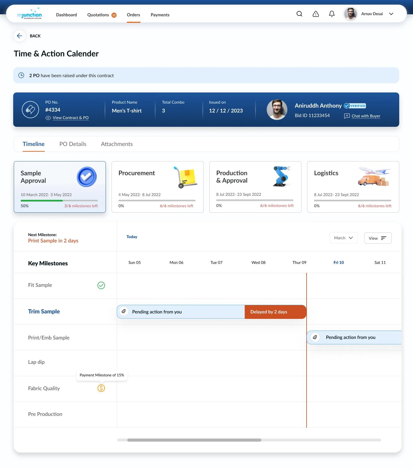Open Chat with Buyer

tap(366, 116)
